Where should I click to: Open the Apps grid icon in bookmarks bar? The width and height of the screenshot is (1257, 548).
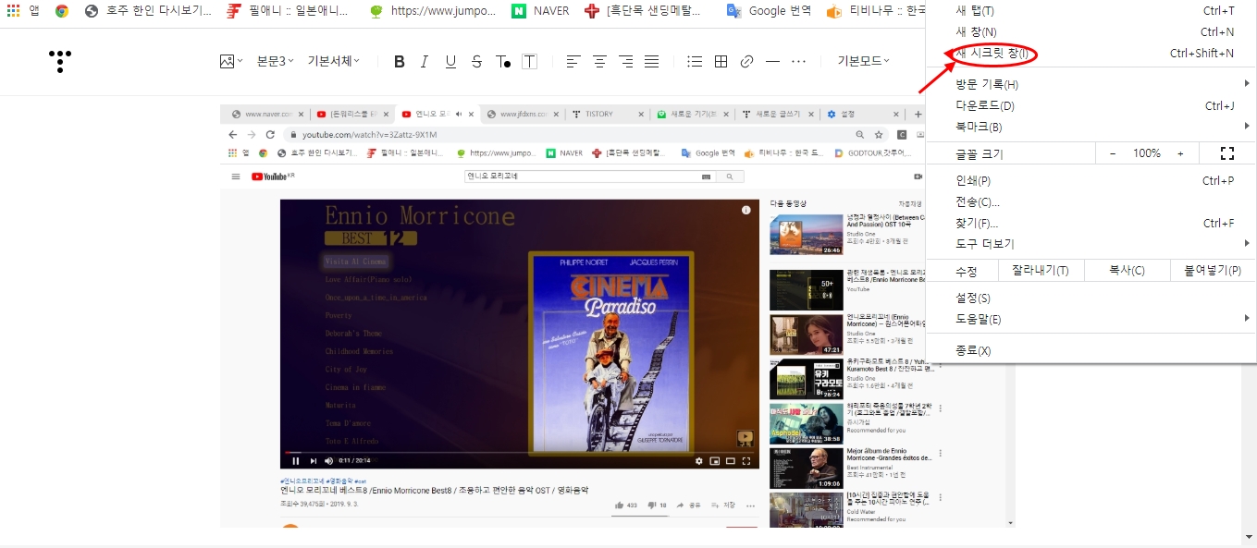(x=13, y=11)
